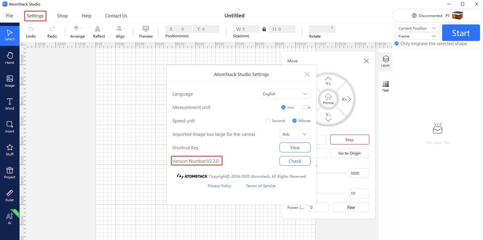This screenshot has height=240, width=484.
Task: Open the Project panel from sidebar
Action: pyautogui.click(x=10, y=173)
